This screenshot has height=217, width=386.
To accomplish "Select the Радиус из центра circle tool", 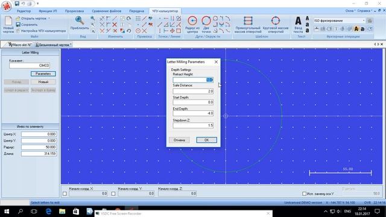I will [x=192, y=24].
